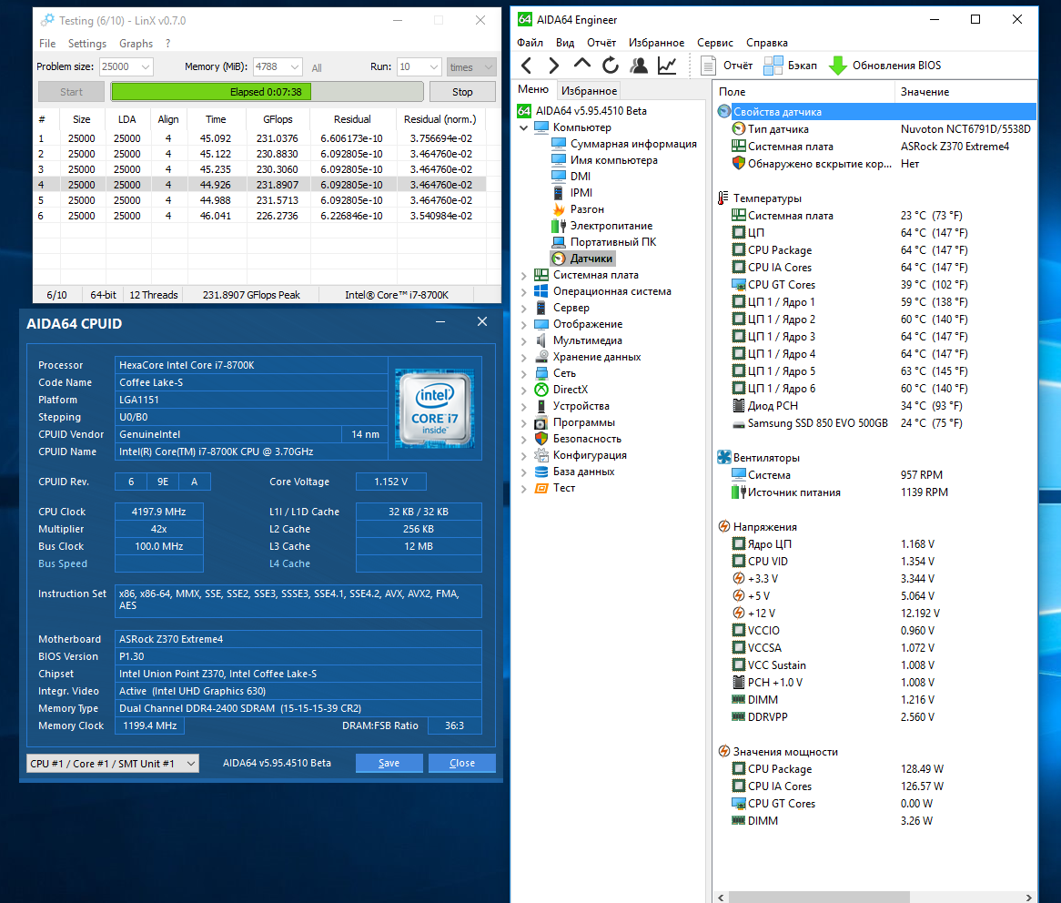Open the Memory (MiB) dropdown in LinX
1061x903 pixels.
(x=294, y=67)
